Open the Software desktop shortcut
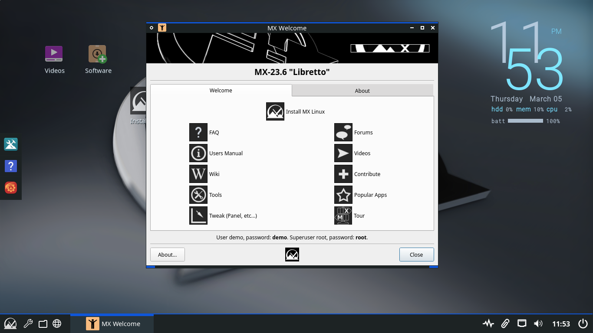The width and height of the screenshot is (593, 333). (98, 55)
